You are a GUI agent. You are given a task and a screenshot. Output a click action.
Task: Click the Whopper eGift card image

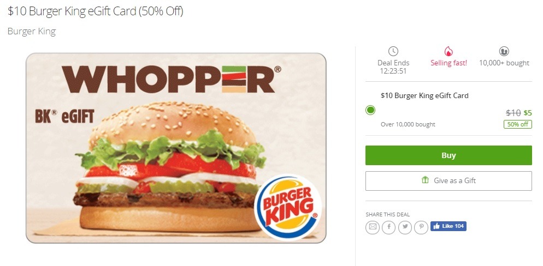coord(176,148)
